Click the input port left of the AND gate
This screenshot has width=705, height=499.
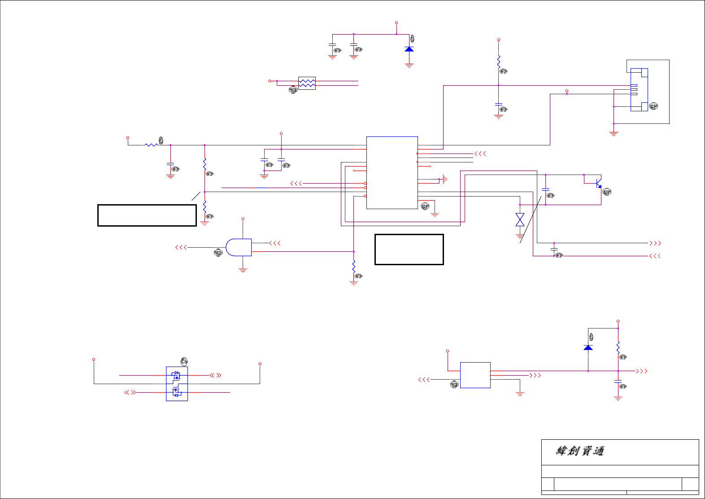click(x=181, y=247)
